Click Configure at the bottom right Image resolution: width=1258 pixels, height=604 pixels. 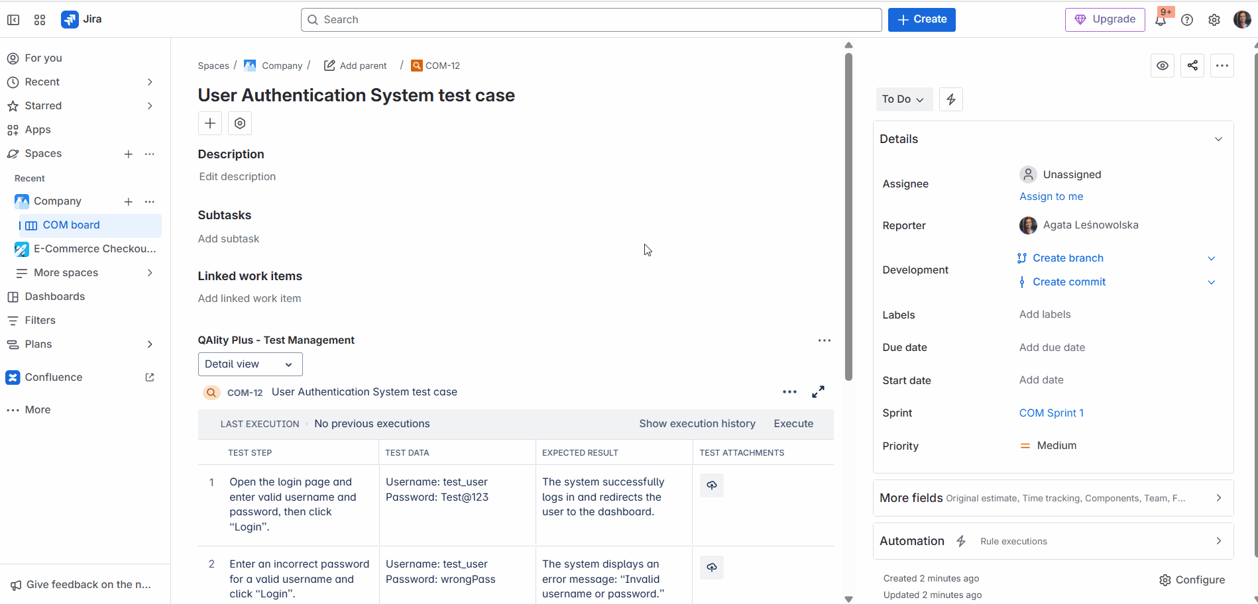pos(1192,580)
